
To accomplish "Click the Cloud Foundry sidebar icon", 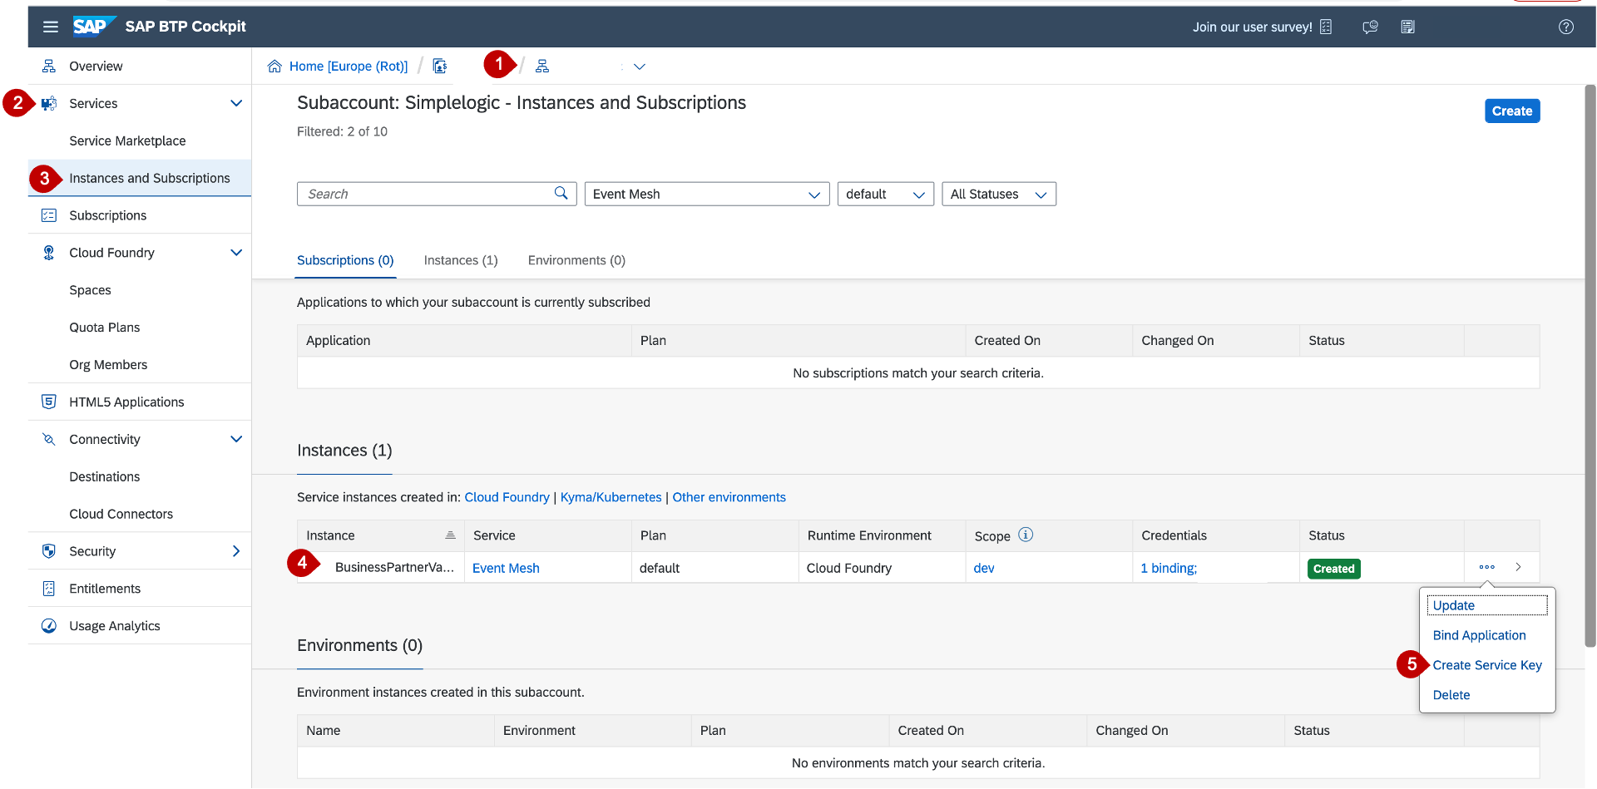I will (49, 253).
